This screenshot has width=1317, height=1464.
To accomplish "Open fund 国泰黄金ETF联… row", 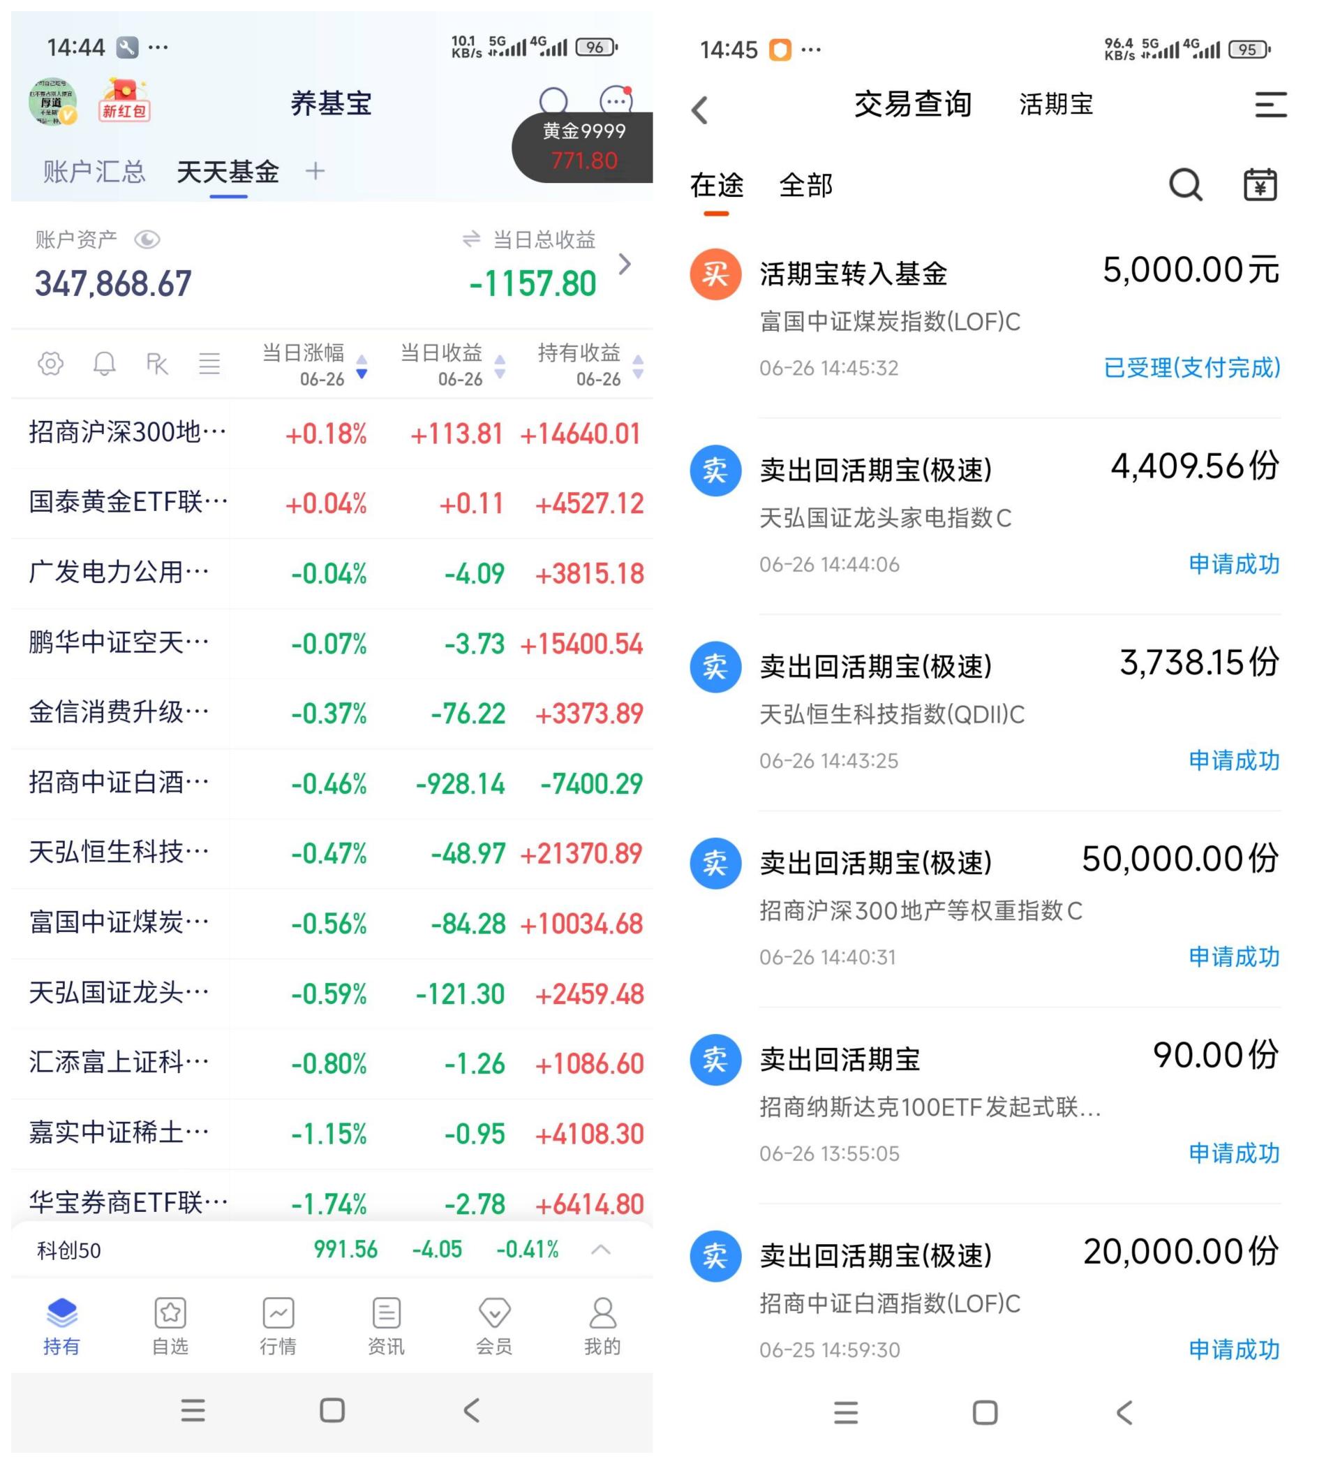I will click(x=332, y=503).
